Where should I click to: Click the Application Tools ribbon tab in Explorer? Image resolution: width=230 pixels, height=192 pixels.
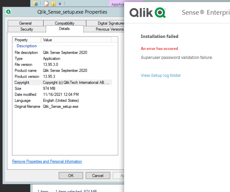[118, 4]
